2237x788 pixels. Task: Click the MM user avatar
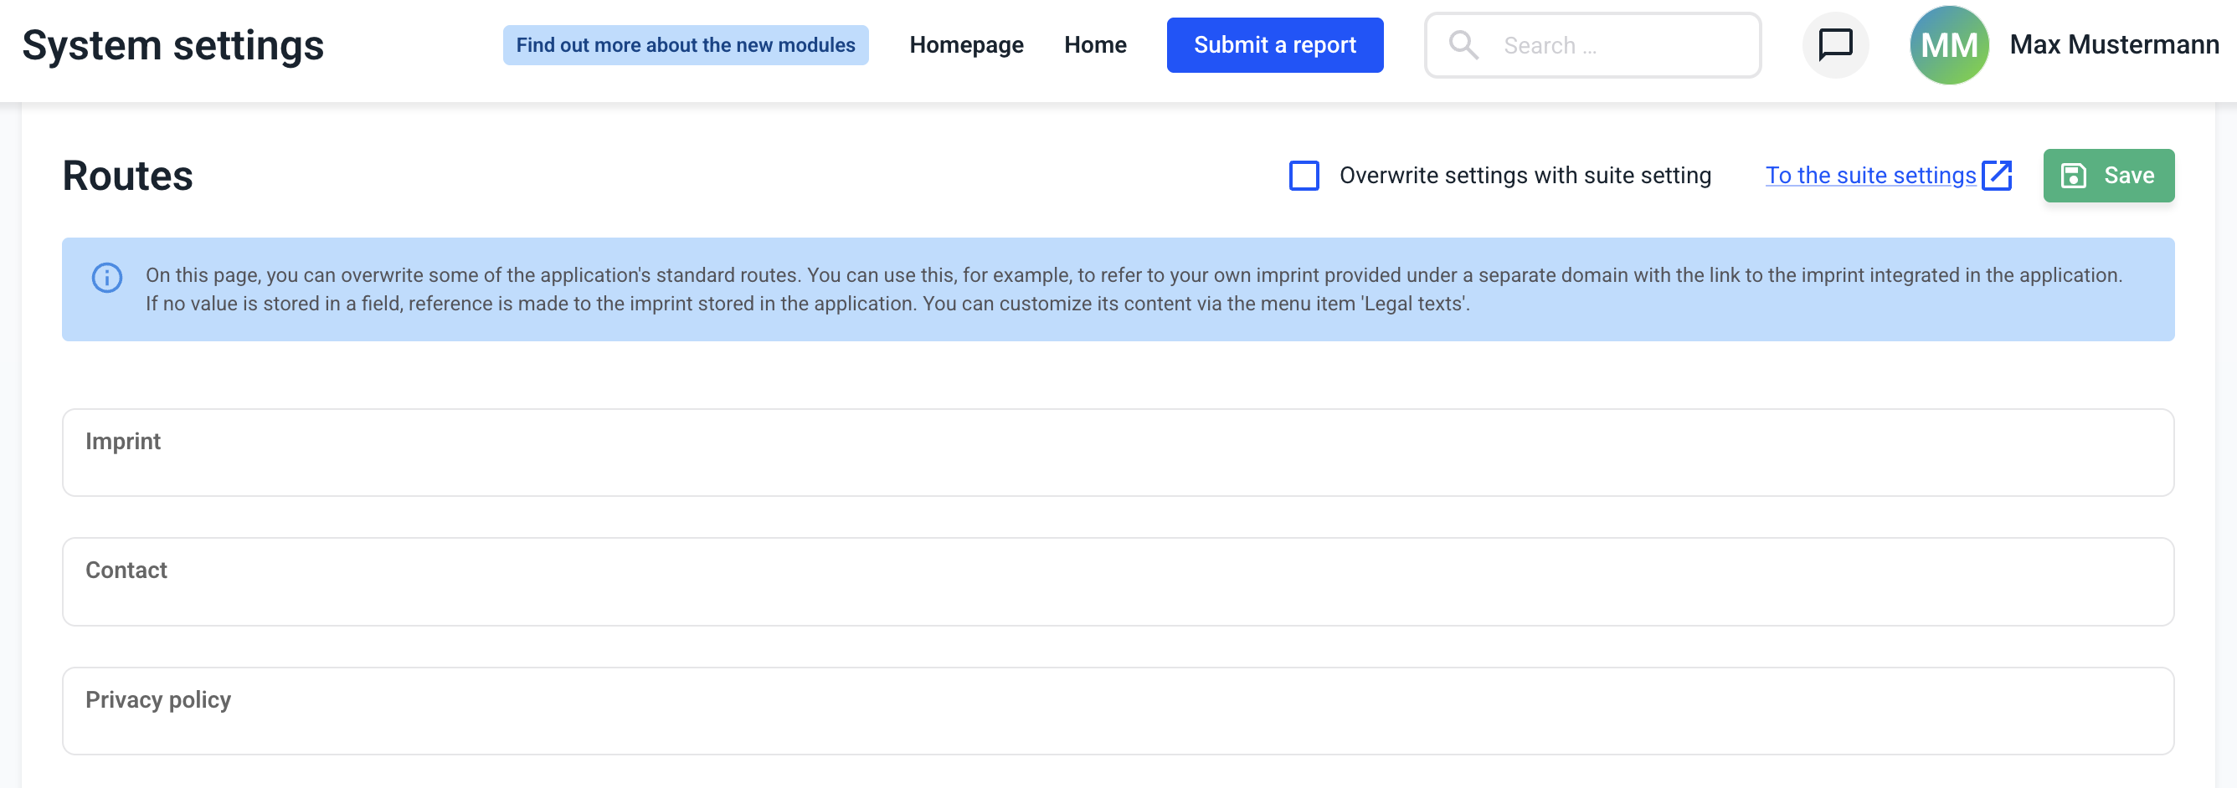click(1949, 45)
